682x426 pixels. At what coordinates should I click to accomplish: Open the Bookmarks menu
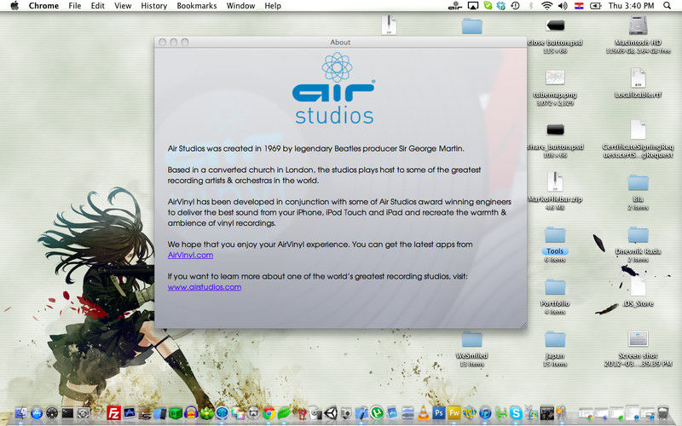click(x=197, y=6)
